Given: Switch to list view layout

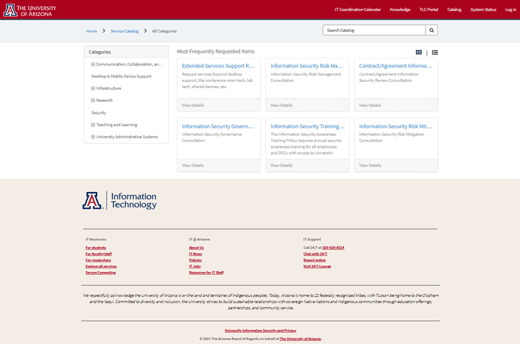Looking at the screenshot, I should point(435,52).
